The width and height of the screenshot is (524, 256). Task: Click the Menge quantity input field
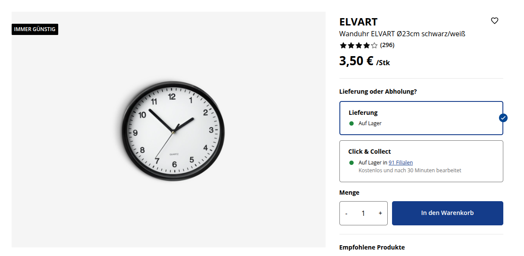363,213
